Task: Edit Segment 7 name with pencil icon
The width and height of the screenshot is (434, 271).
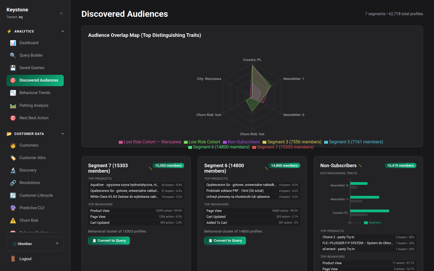Action: coord(150,168)
